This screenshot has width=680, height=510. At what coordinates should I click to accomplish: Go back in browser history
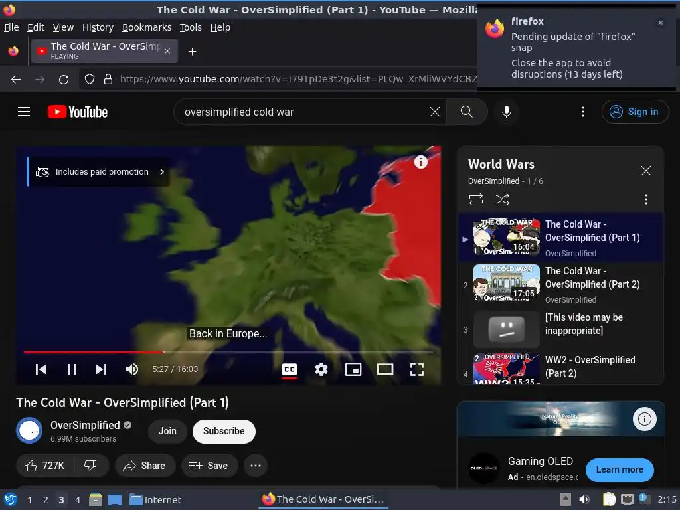click(x=16, y=80)
